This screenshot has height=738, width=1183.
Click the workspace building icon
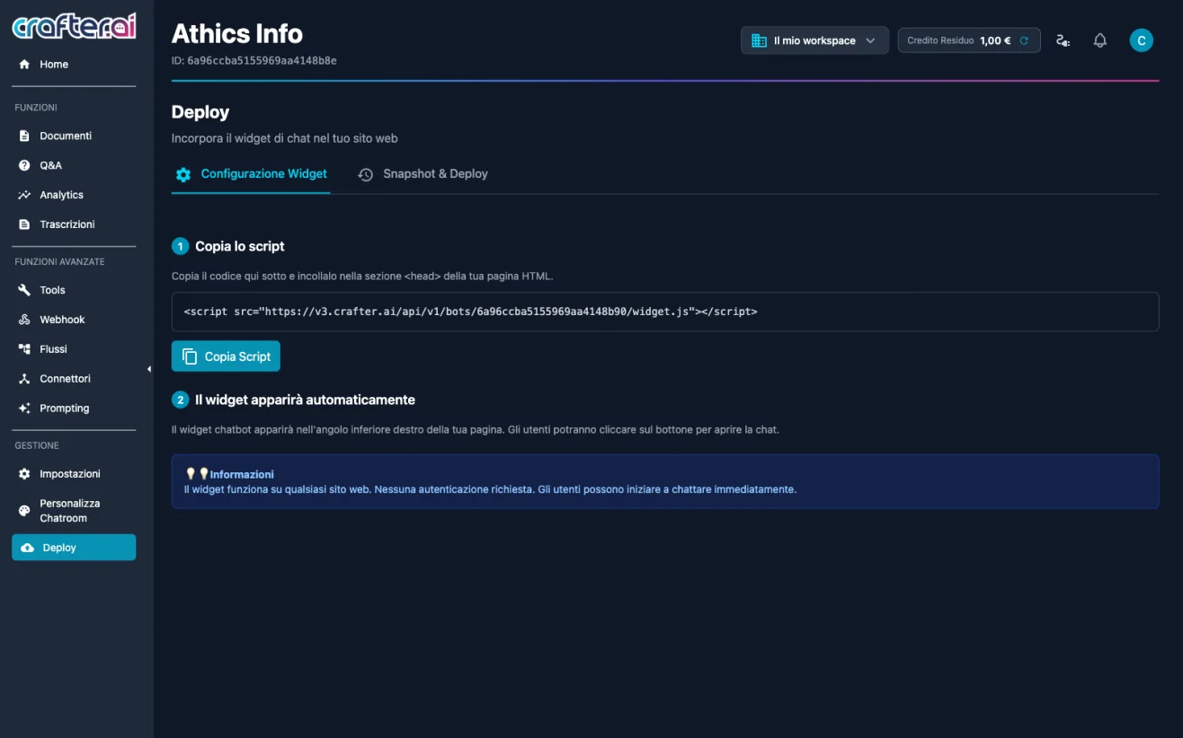(x=759, y=40)
